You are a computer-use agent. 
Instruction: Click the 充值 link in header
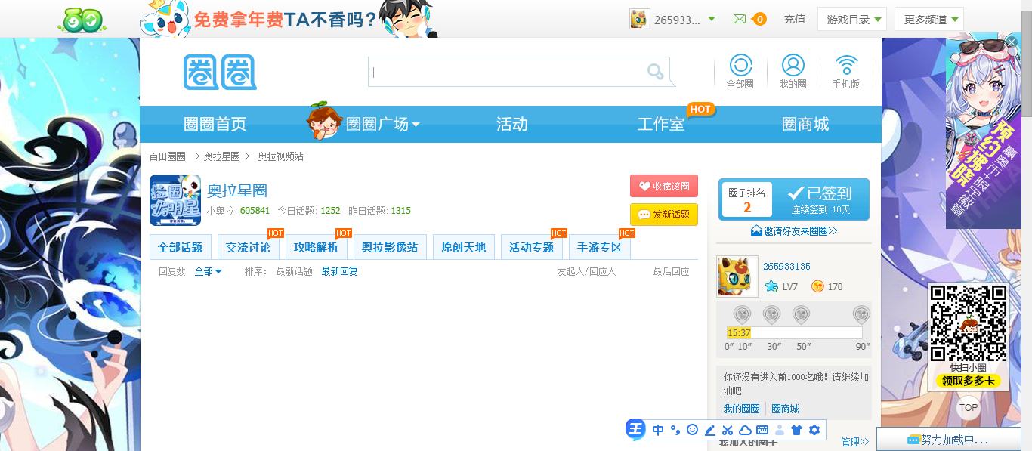[x=795, y=19]
